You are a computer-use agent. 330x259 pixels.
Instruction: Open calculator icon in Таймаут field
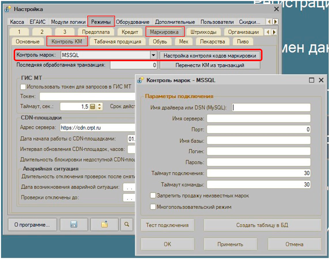tap(93, 107)
